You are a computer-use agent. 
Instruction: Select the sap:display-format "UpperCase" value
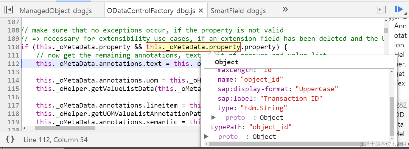pos(317,89)
